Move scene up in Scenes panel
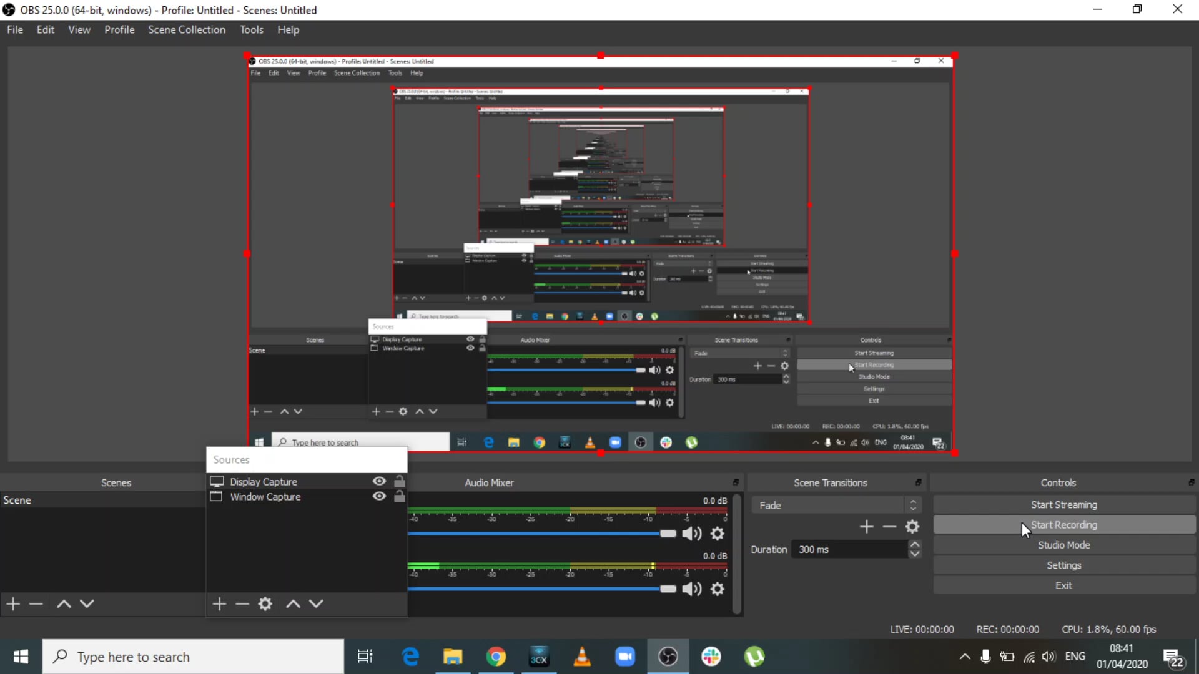The image size is (1199, 674). (64, 603)
